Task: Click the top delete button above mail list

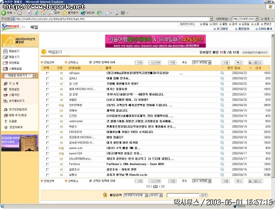Action: (x=139, y=63)
